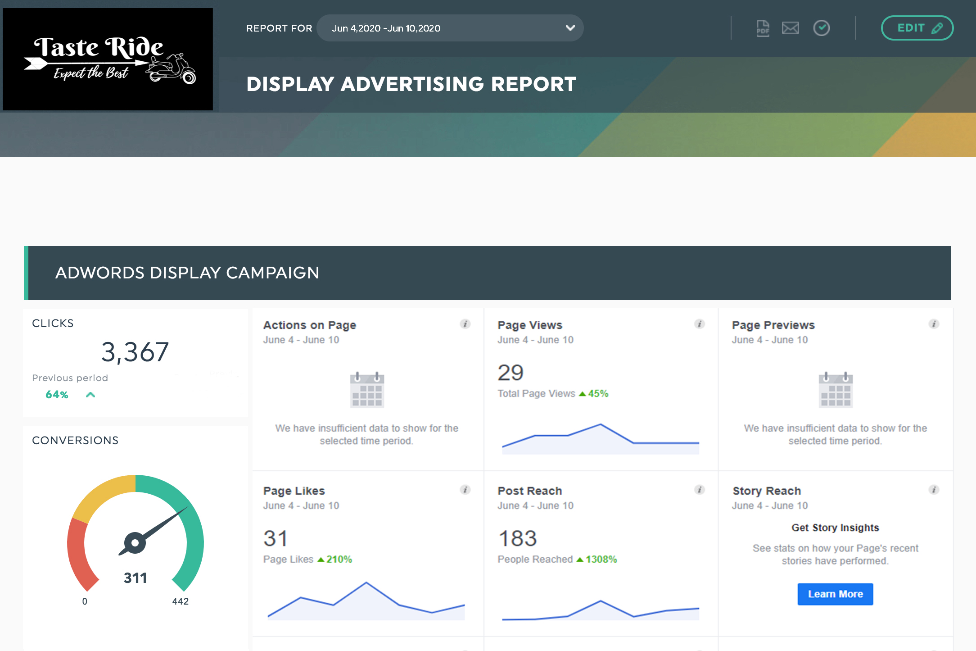This screenshot has height=651, width=976.
Task: Click the Post Reach line chart
Action: coord(600,610)
